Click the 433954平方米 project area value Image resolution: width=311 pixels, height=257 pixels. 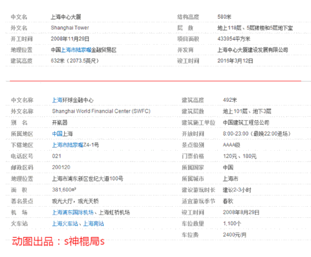(234, 38)
